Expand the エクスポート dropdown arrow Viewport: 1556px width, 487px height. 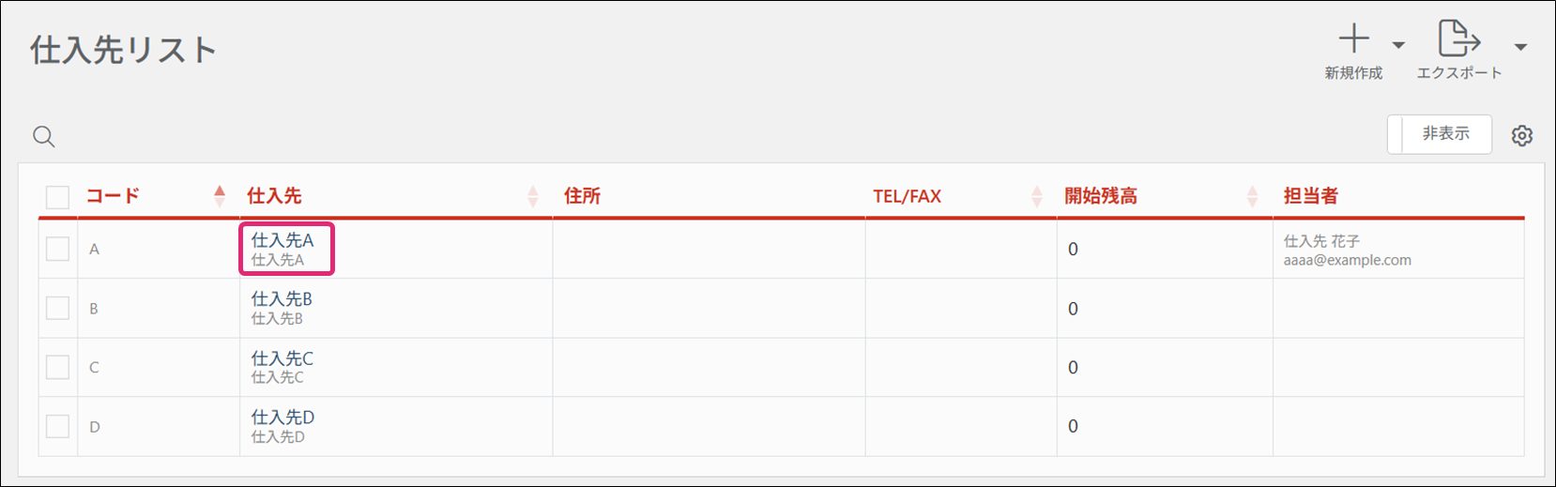(x=1520, y=47)
